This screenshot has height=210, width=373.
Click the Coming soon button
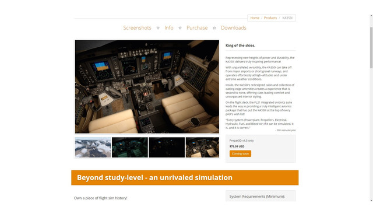(240, 153)
